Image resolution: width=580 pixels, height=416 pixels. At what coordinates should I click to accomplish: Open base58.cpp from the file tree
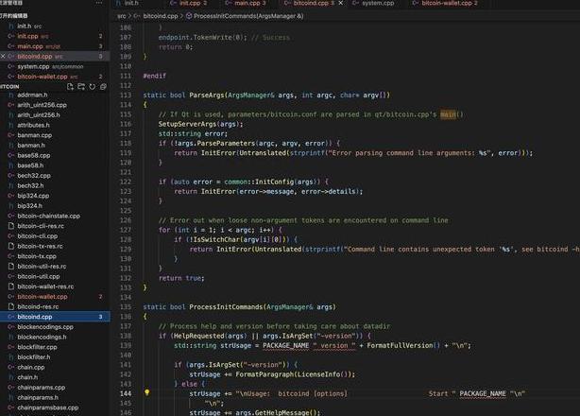pyautogui.click(x=55, y=155)
